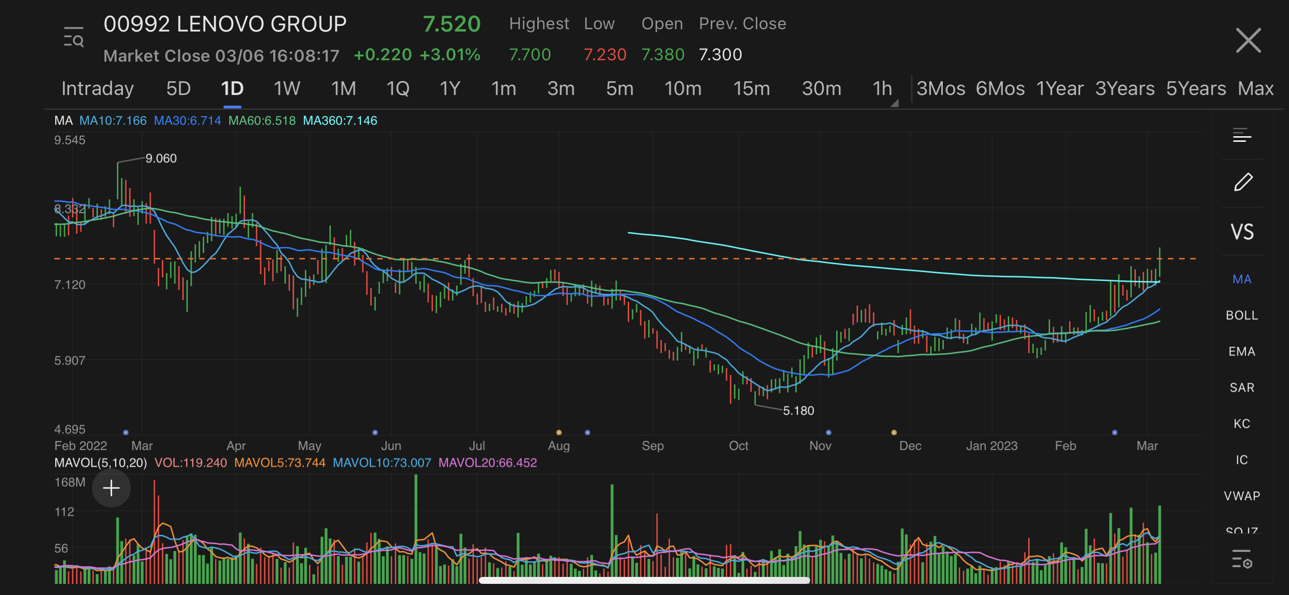Viewport: 1289px width, 595px height.
Task: Open the chart legend lines icon
Action: 1242,135
